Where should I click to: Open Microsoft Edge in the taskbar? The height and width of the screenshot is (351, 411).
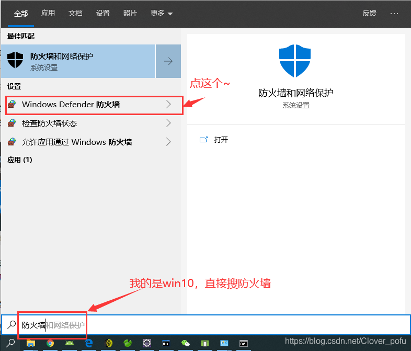[x=89, y=344]
